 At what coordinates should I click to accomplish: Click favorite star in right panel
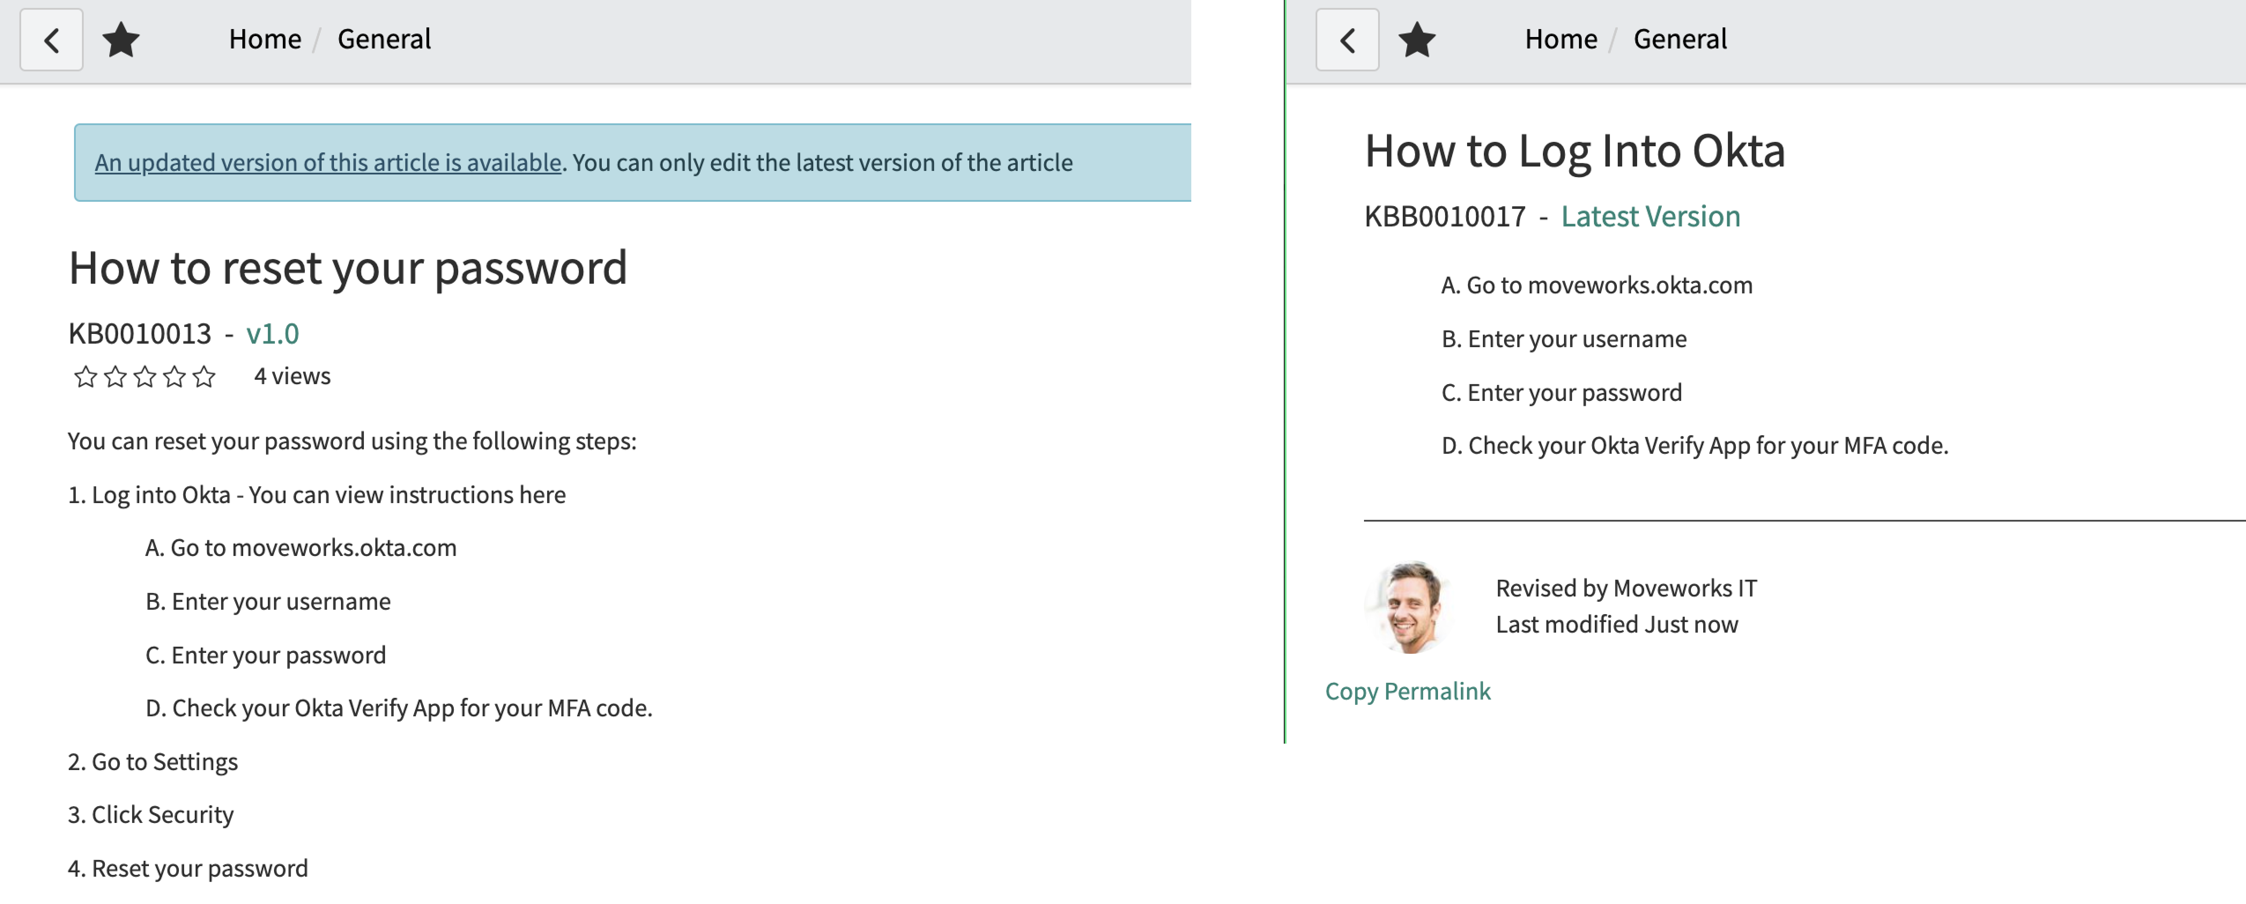coord(1417,40)
